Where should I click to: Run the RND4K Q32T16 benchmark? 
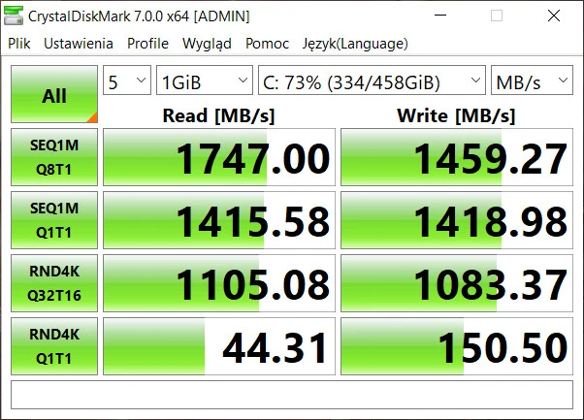point(54,283)
